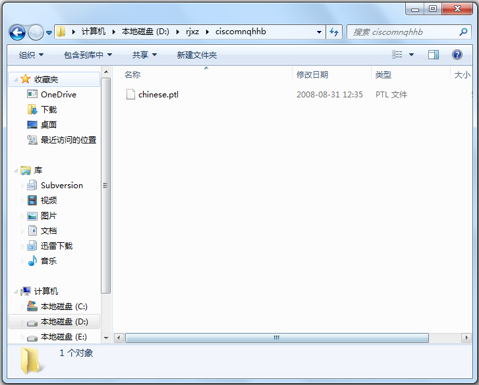
Task: Select the 音乐 music library
Action: click(49, 261)
